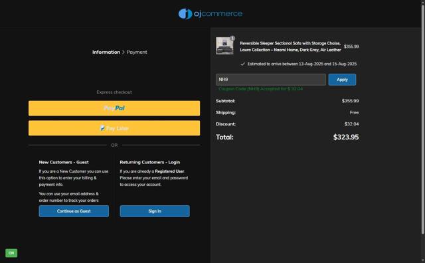425x263 pixels.
Task: Select the product price $355.99 beside title
Action: click(351, 46)
